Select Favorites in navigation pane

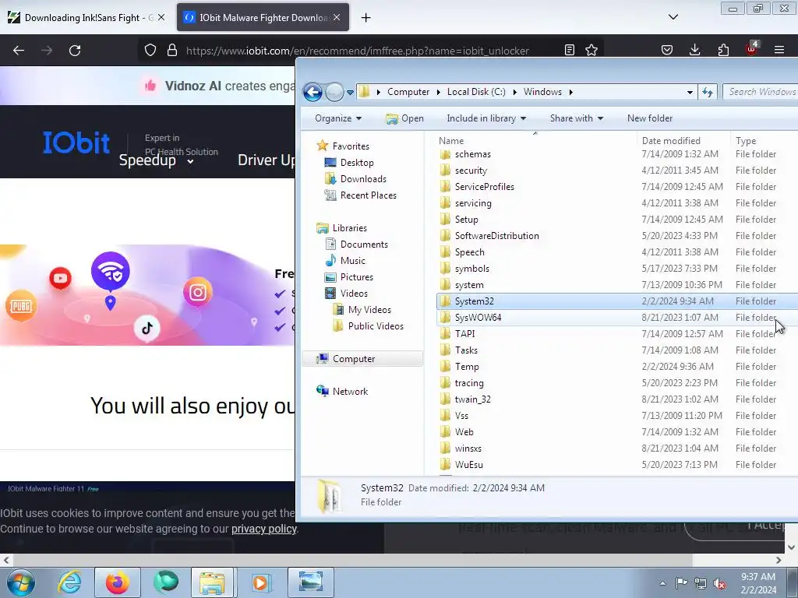click(351, 146)
